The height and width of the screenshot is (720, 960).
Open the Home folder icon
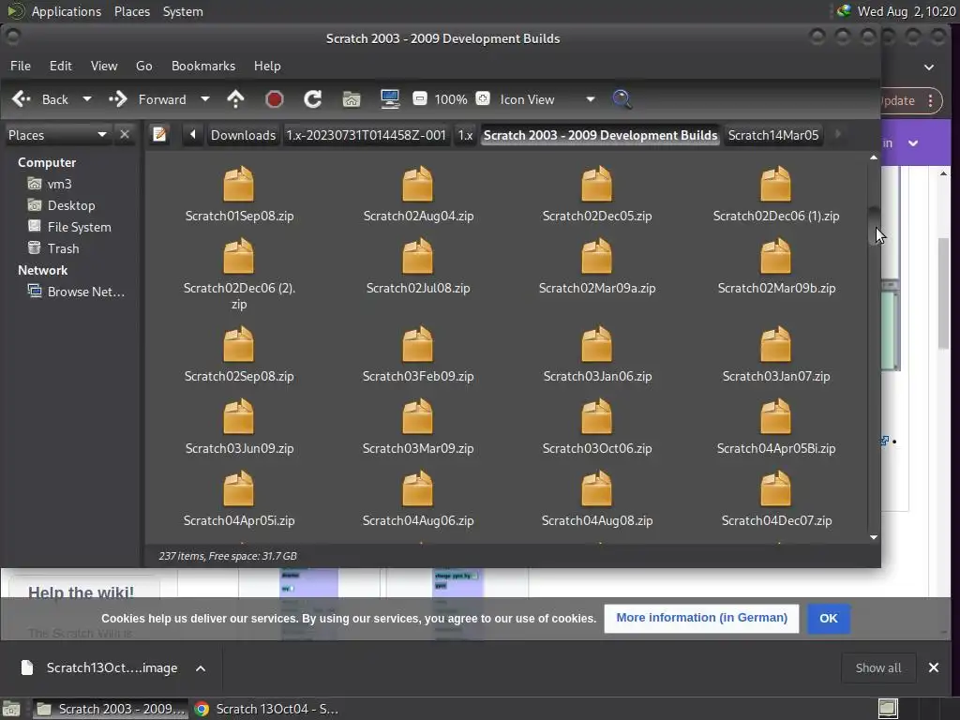coord(352,99)
